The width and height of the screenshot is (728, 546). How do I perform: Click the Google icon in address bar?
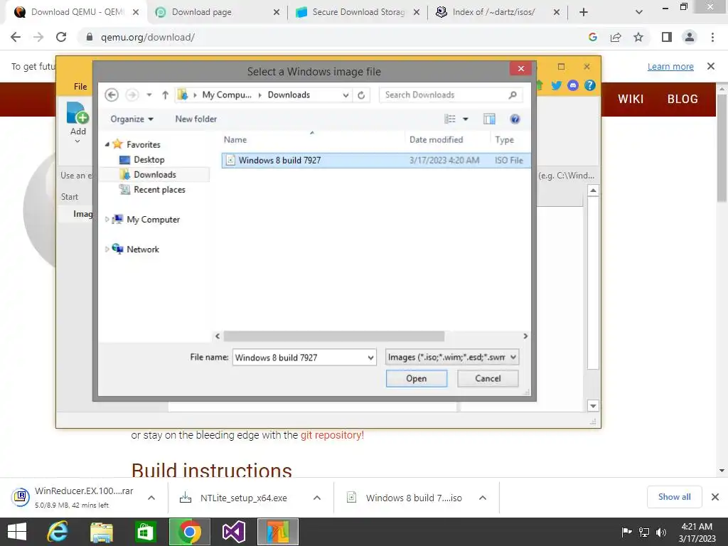593,37
